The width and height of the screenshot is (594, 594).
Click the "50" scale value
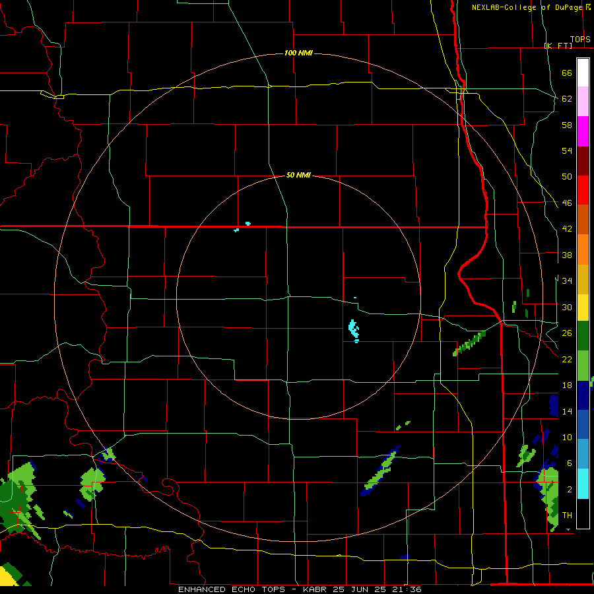tap(567, 177)
